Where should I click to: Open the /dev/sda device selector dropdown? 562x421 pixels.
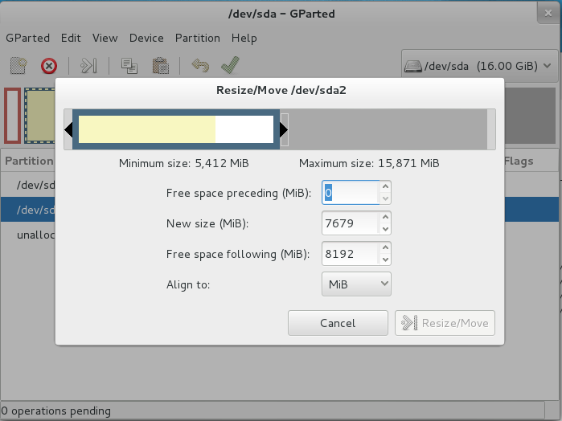(479, 66)
